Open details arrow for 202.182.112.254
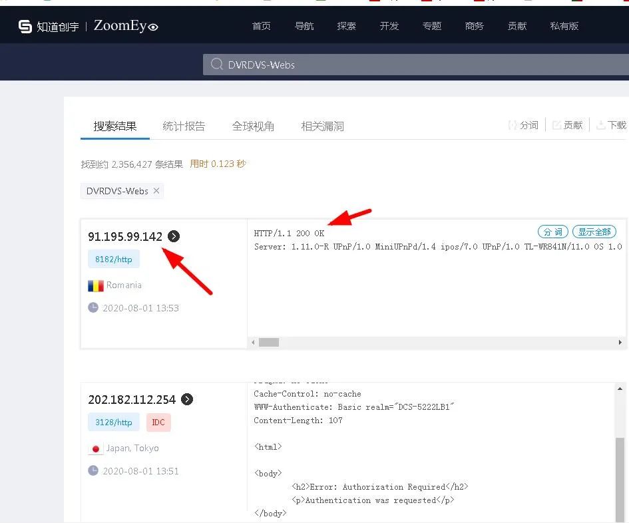The image size is (629, 523). [x=187, y=399]
